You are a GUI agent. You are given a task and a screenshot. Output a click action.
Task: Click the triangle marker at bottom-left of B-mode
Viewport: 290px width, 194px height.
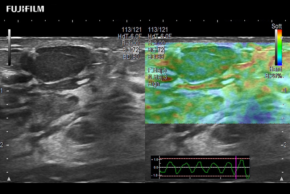[x=9, y=179]
